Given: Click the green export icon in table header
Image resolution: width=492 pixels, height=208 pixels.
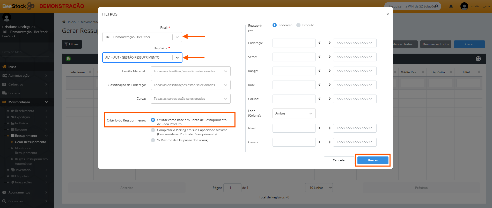Looking at the screenshot, I should click(68, 59).
